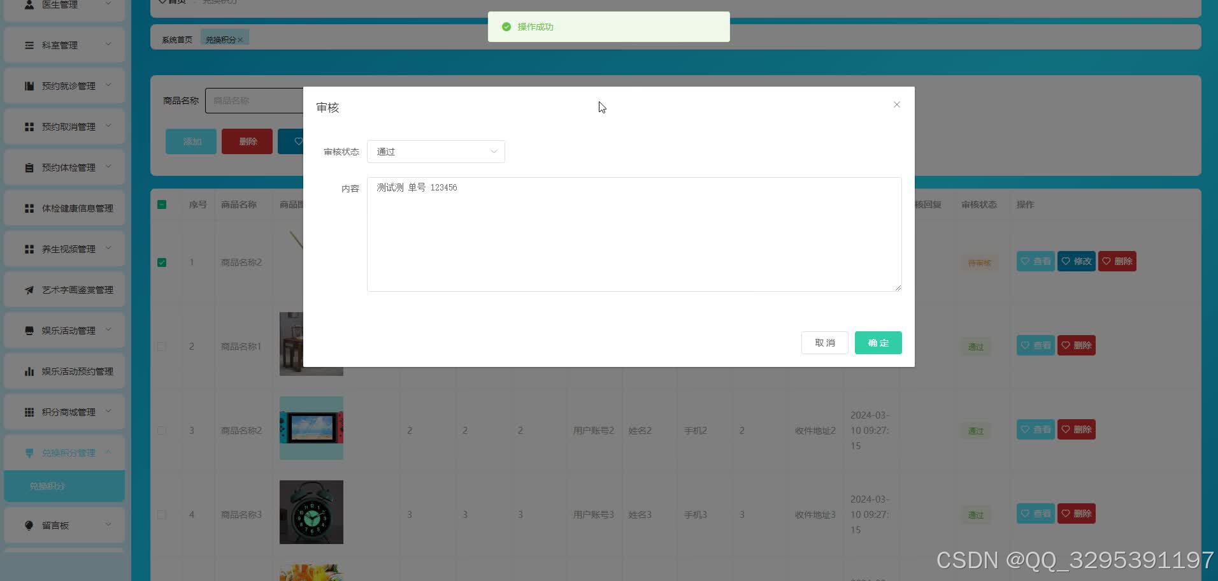Click the 审核状态 column header
This screenshot has width=1218, height=581.
tap(979, 204)
